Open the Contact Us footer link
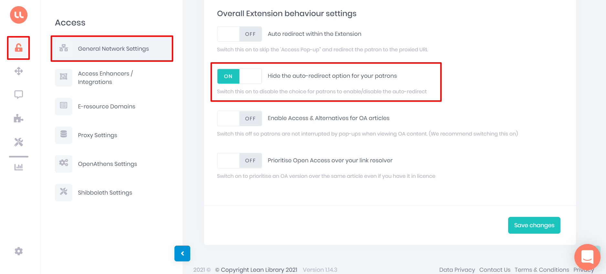Viewport: 606px width, 274px height. [495, 270]
